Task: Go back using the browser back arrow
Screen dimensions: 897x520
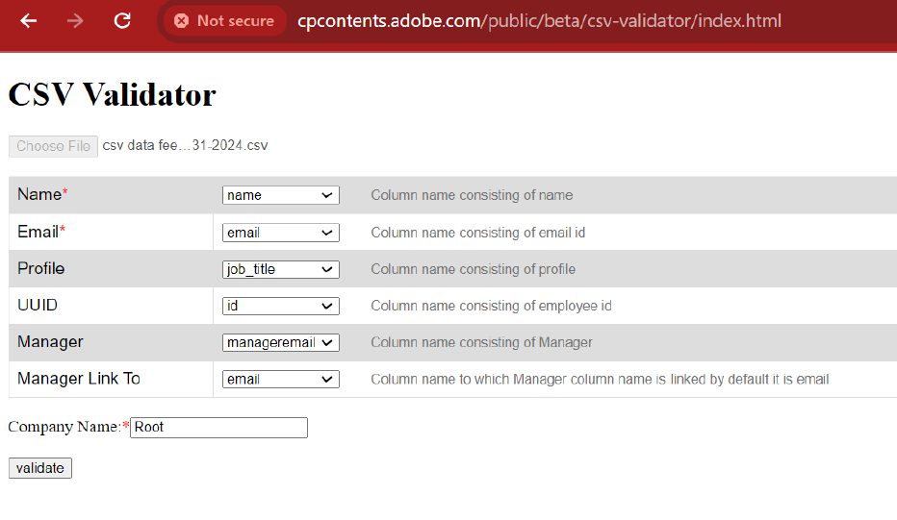Action: (28, 21)
